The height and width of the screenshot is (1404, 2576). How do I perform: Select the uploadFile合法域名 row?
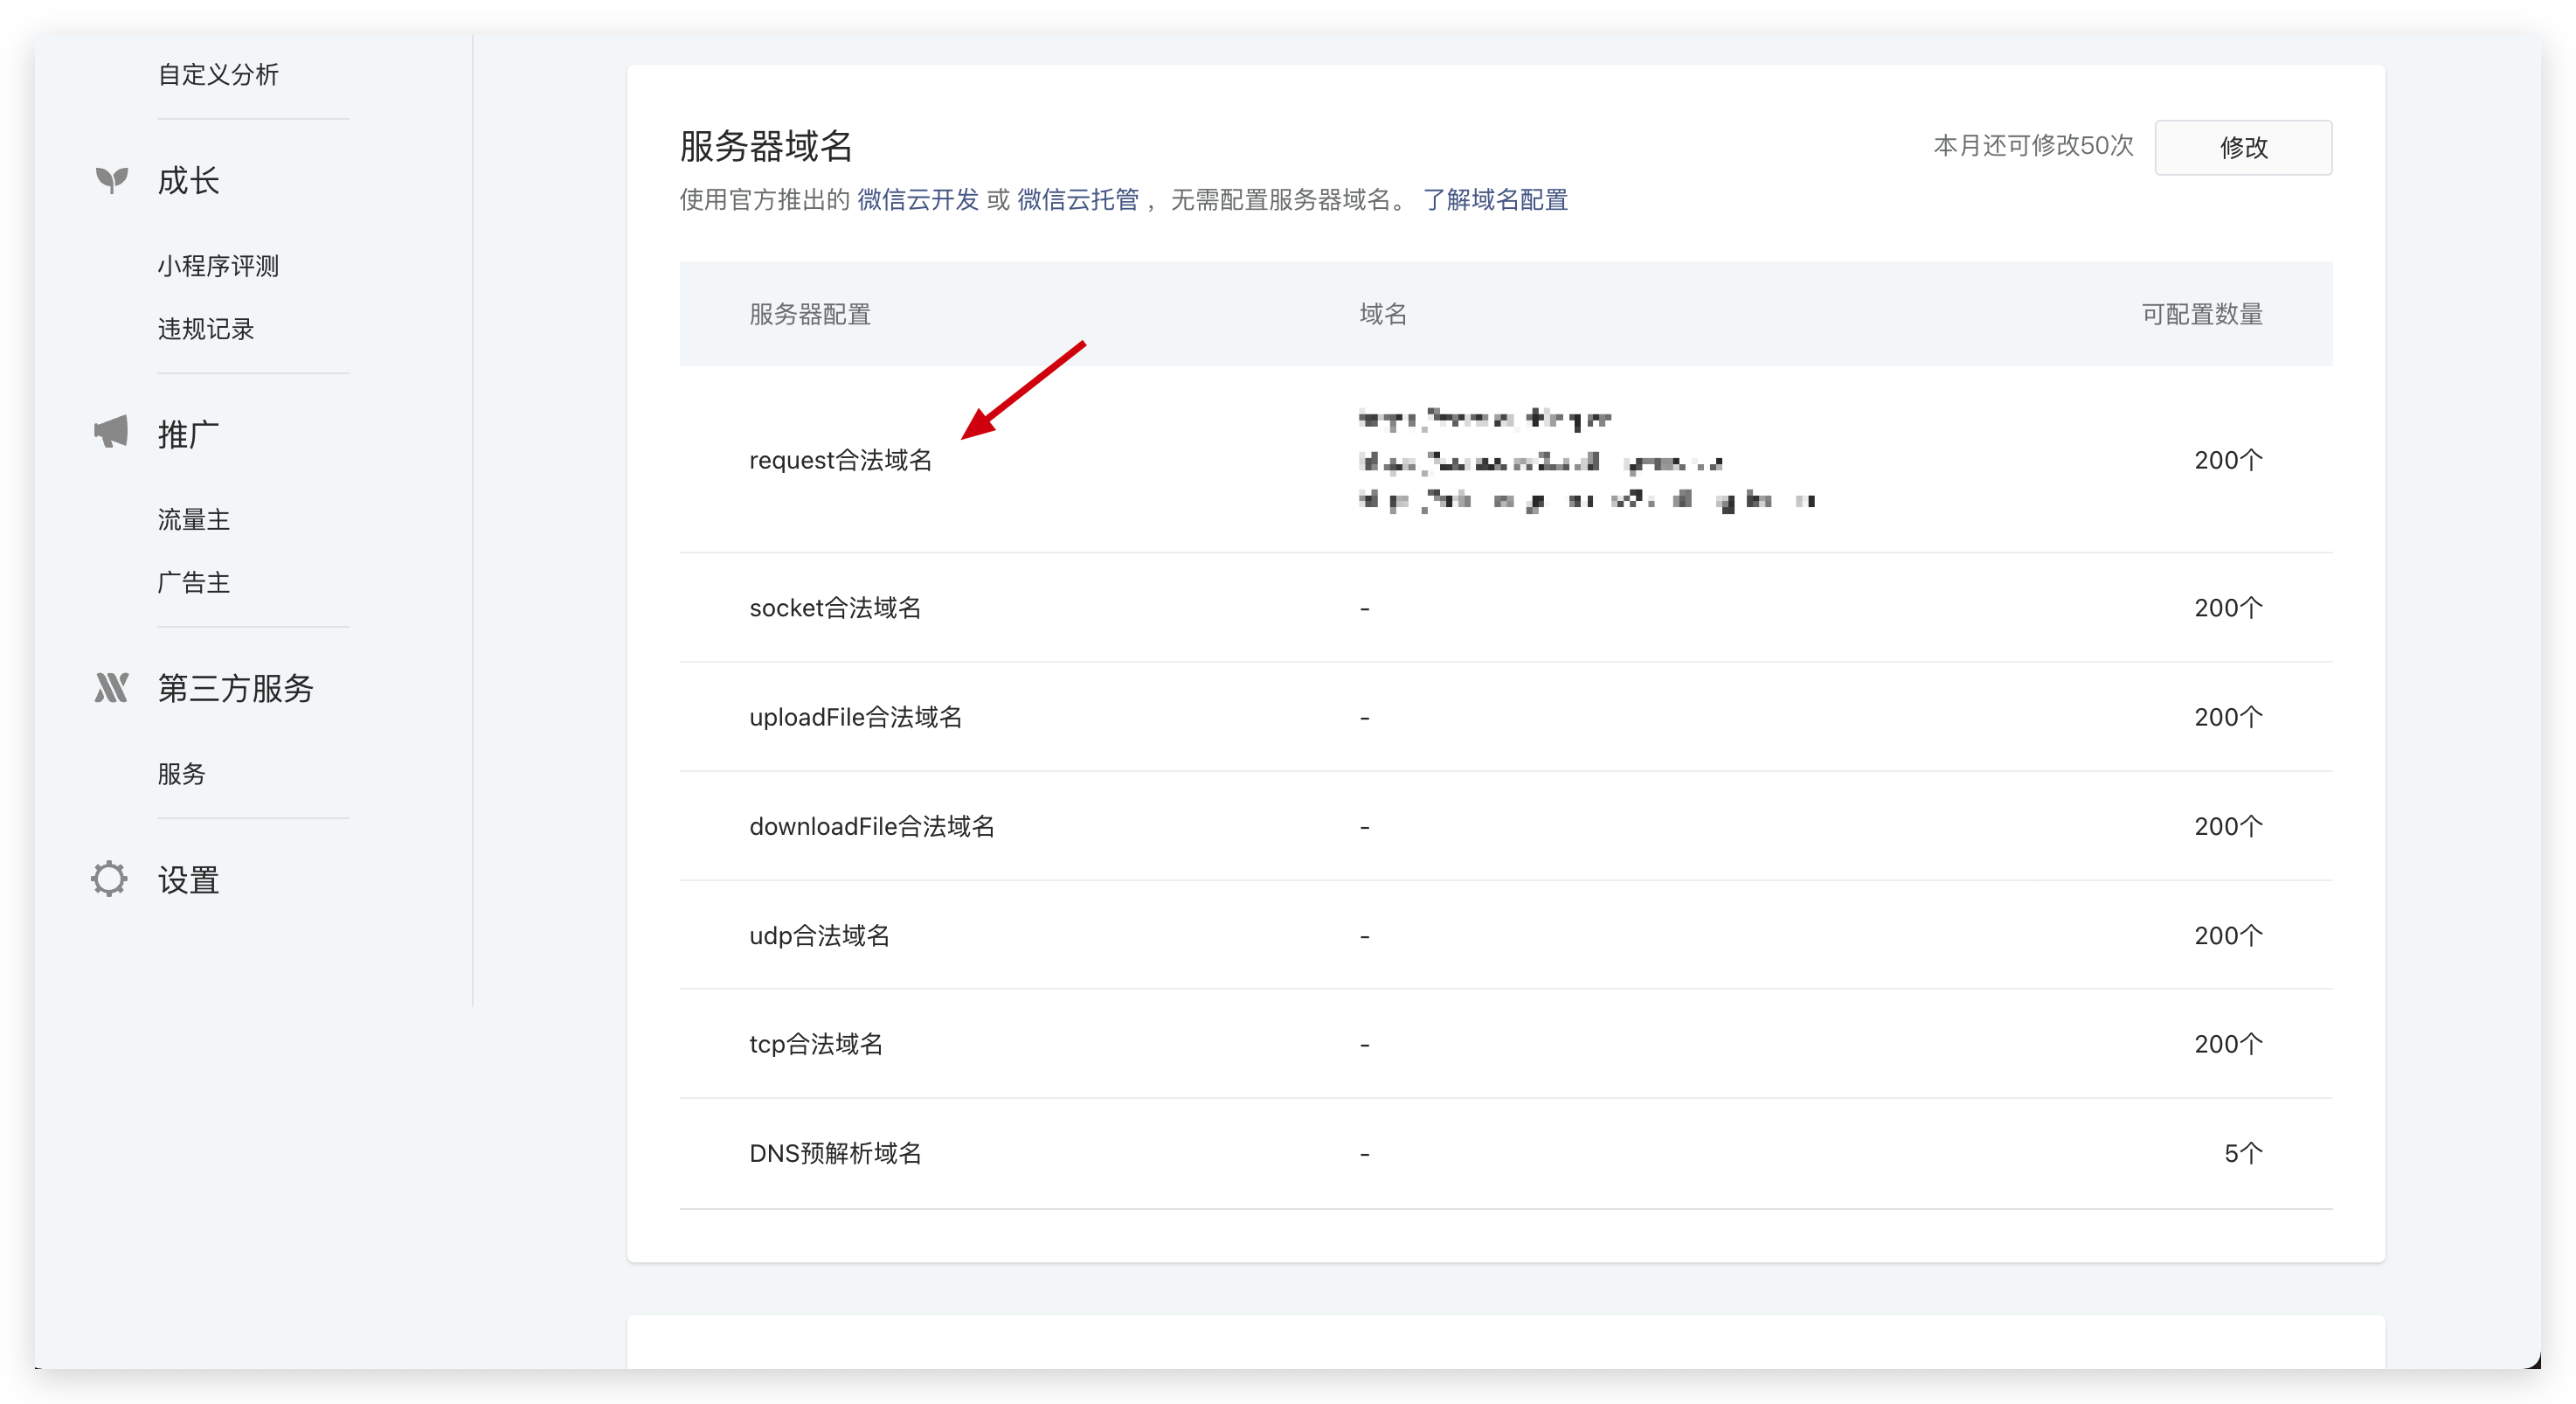(856, 717)
